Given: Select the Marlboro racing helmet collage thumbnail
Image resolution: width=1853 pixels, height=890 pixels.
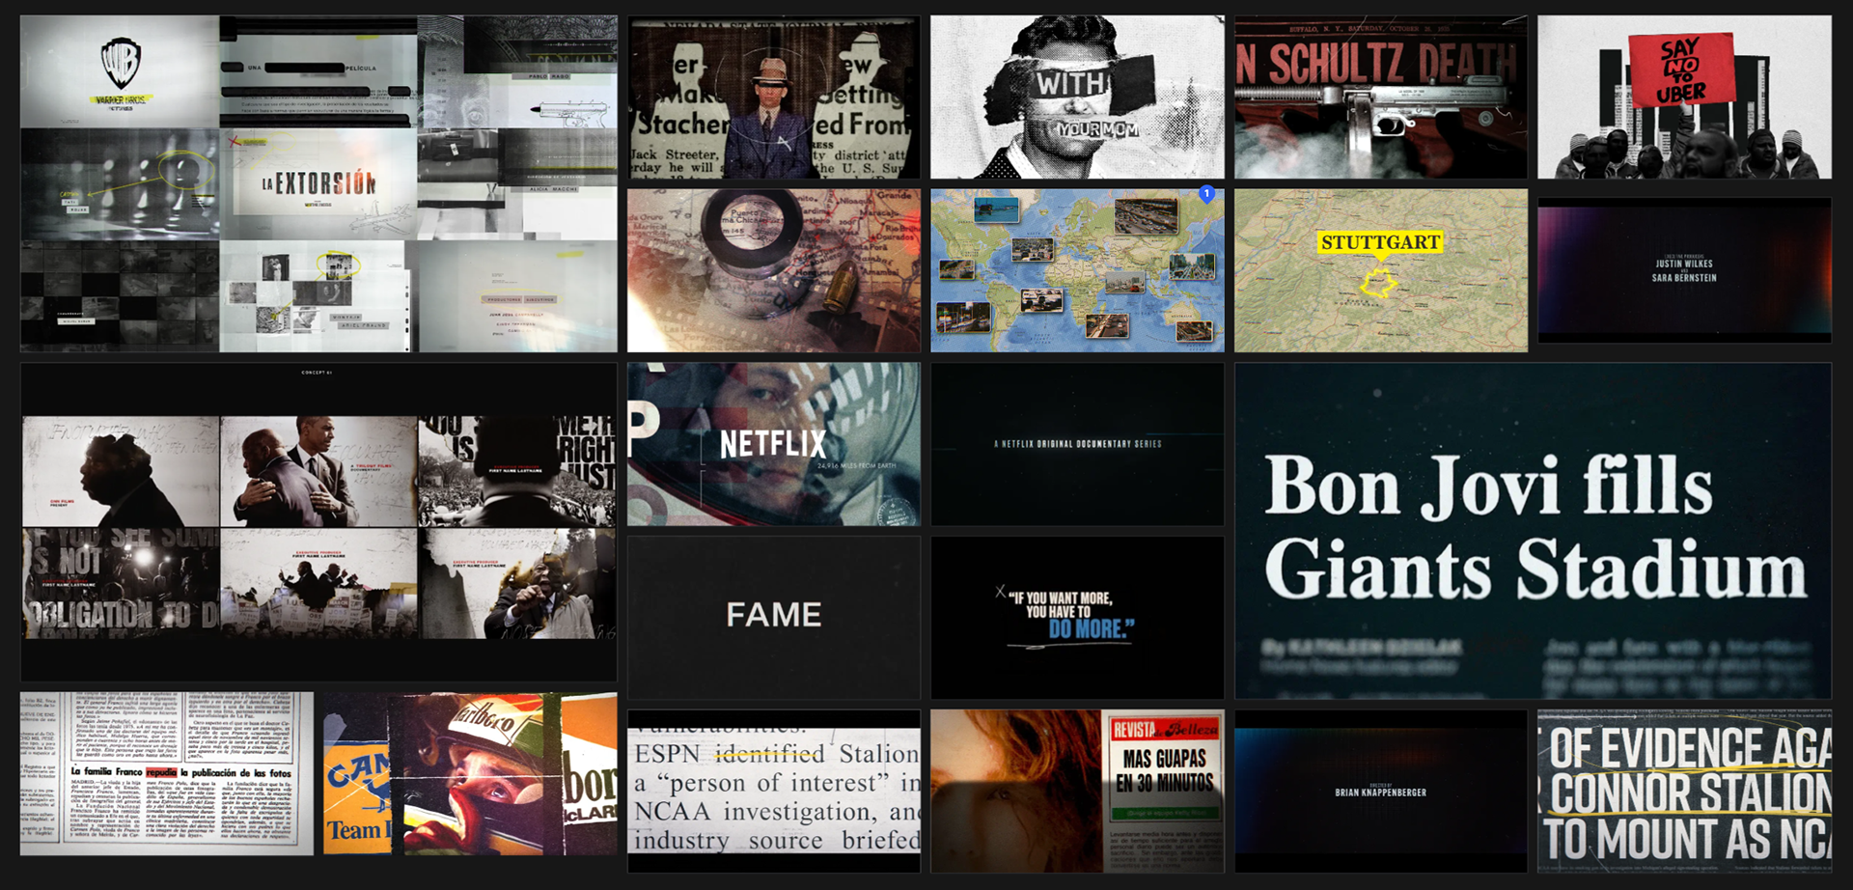Looking at the screenshot, I should 470,773.
